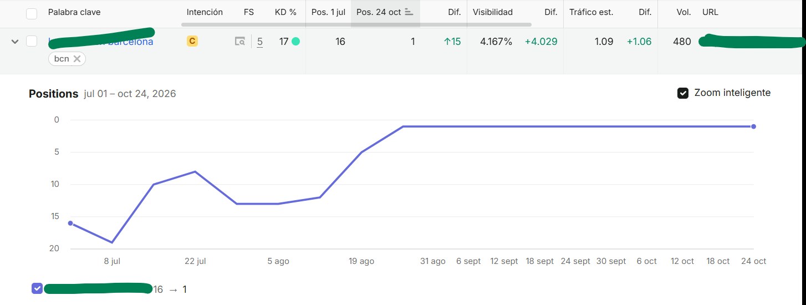Screen dimensions: 806x305
Task: Click the SERP features count 5
Action: [260, 42]
